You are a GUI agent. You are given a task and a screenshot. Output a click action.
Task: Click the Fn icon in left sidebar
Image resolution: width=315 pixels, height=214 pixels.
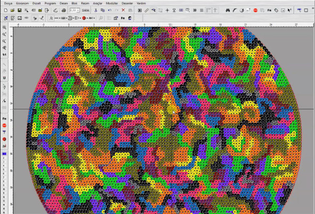pos(4,119)
